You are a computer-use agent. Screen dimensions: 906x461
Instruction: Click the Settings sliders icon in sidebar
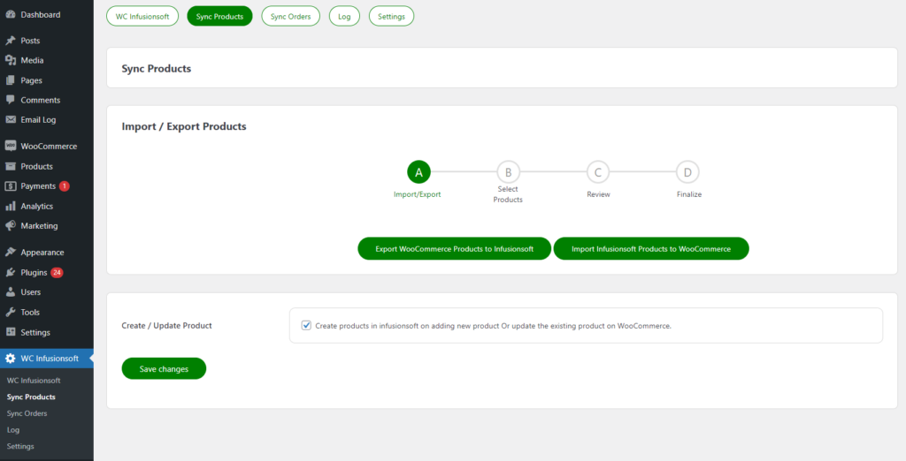point(11,332)
